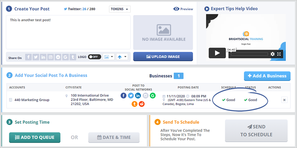Select LinkedIn in Post To Social Networks
The width and height of the screenshot is (297, 148).
click(x=138, y=96)
